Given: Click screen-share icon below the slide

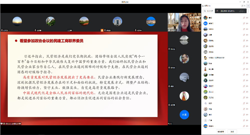Looking at the screenshot, I should click(x=2, y=124).
